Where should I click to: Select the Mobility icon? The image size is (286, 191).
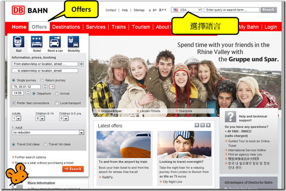click(73, 42)
